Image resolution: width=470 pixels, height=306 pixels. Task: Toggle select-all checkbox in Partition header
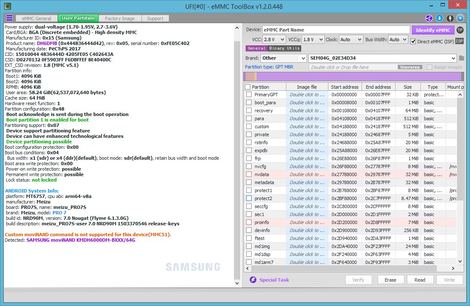click(247, 87)
